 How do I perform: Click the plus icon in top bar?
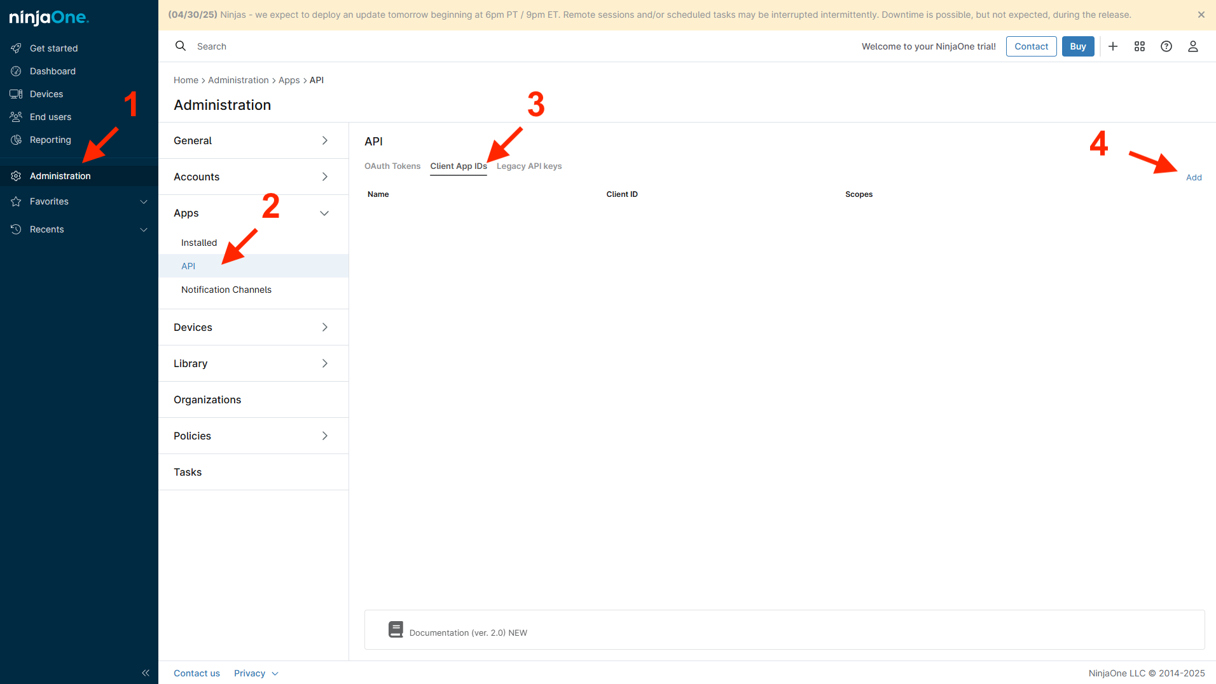coord(1113,46)
